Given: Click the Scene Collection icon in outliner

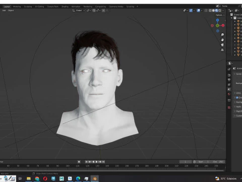Looking at the screenshot, I should pyautogui.click(x=231, y=15).
